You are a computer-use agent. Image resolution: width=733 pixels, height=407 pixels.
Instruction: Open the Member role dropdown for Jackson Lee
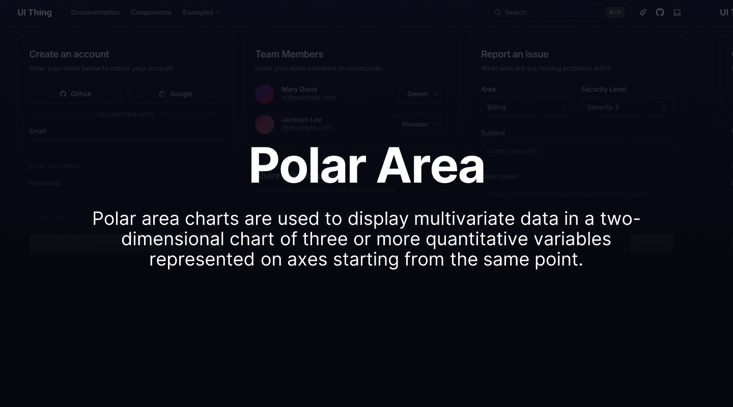420,124
